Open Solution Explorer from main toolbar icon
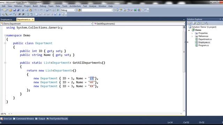Image resolution: width=223 pixels, height=125 pixels. click(x=117, y=10)
